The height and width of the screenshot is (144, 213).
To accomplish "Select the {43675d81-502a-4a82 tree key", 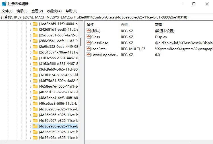I will coord(58,81).
